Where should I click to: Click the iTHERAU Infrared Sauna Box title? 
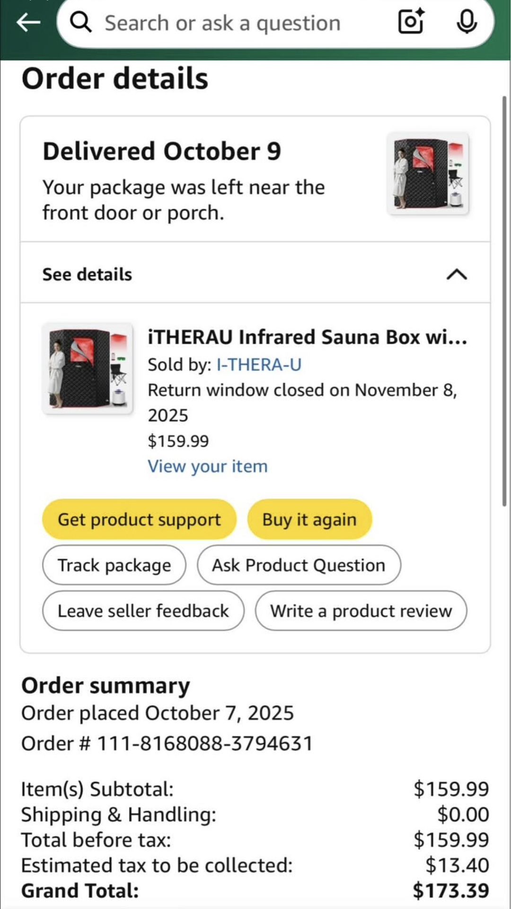pyautogui.click(x=307, y=337)
